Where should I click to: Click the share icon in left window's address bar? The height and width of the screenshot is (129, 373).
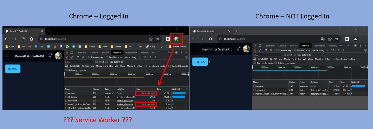(151, 39)
